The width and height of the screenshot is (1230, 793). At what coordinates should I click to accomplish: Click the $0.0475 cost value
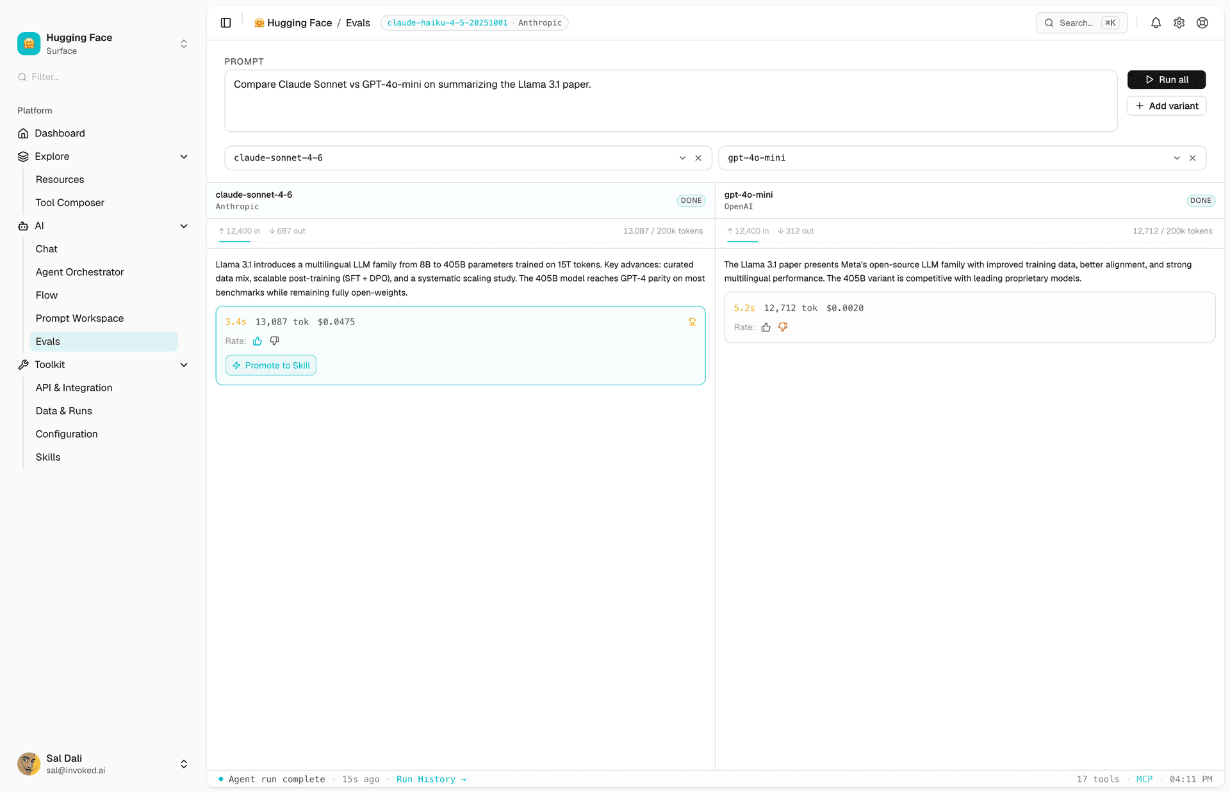[x=336, y=322]
